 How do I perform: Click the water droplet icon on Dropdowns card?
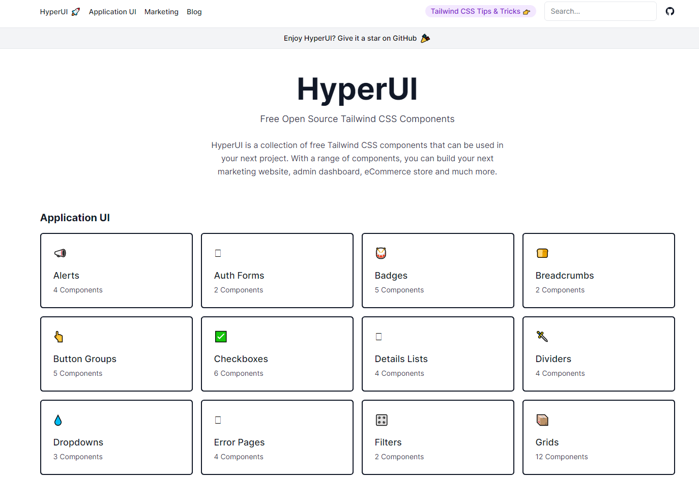pos(58,420)
